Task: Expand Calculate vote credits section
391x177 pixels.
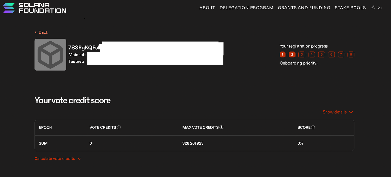Action: [x=58, y=159]
